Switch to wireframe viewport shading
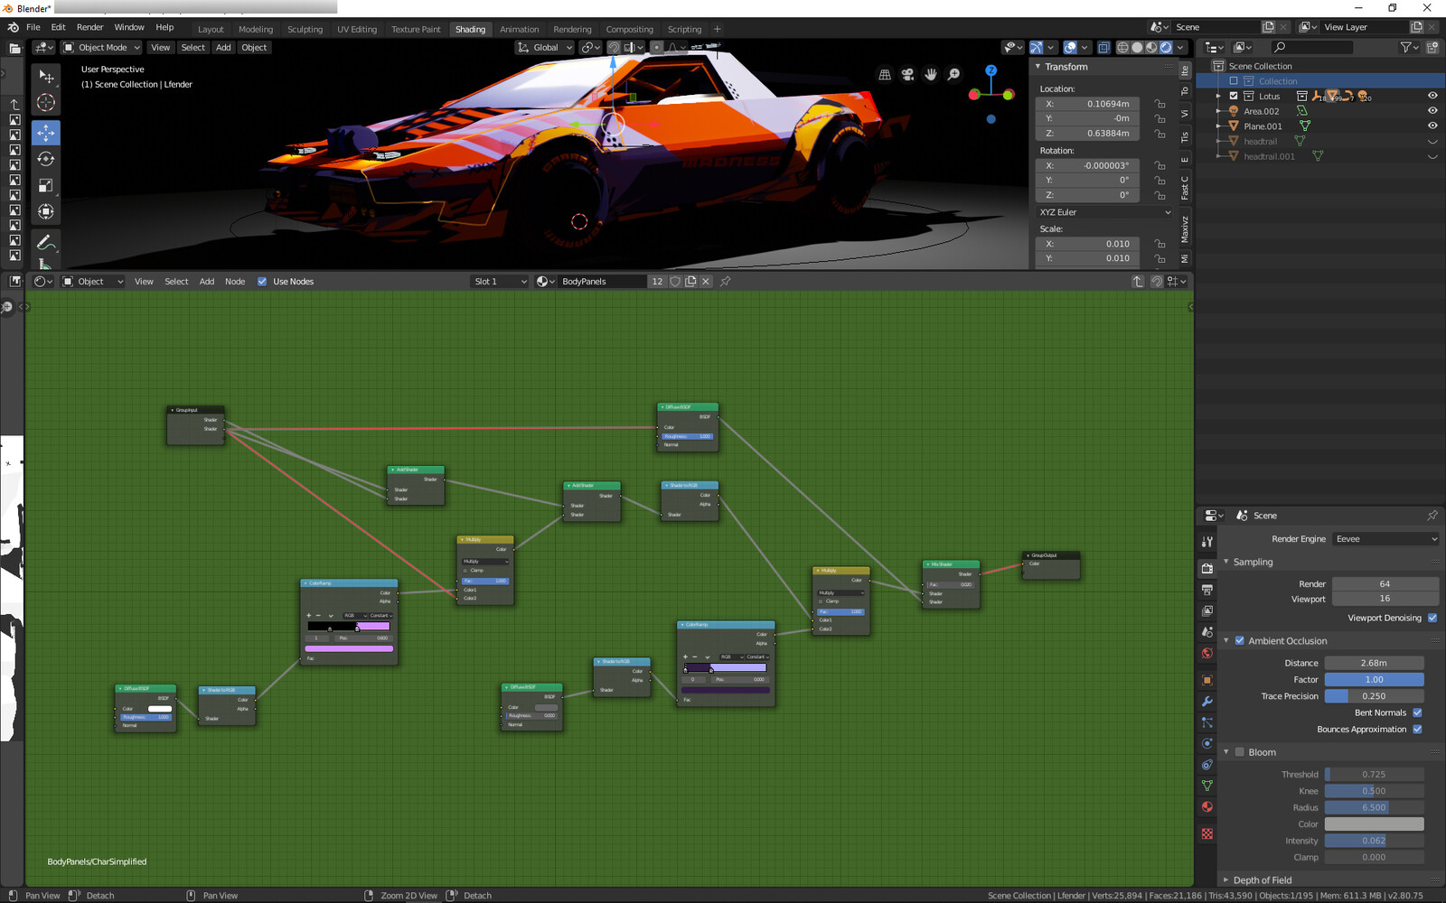The height and width of the screenshot is (903, 1446). click(1122, 48)
